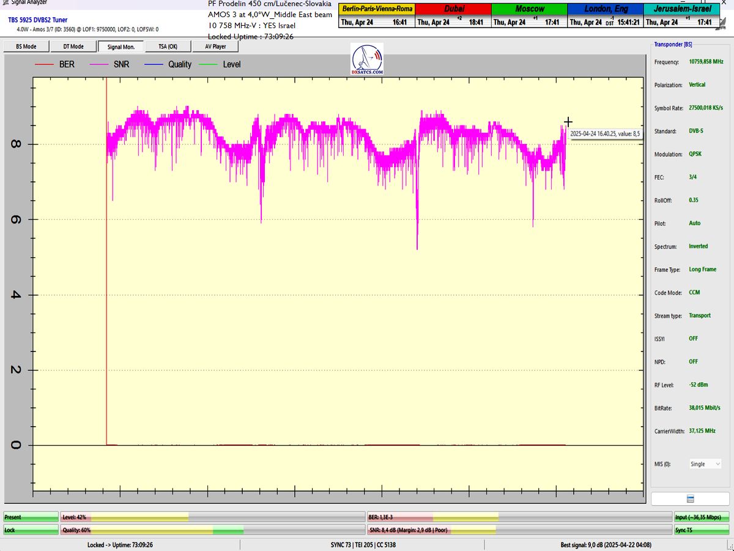Toggle BER series in chart legend
The image size is (734, 551).
coord(55,64)
